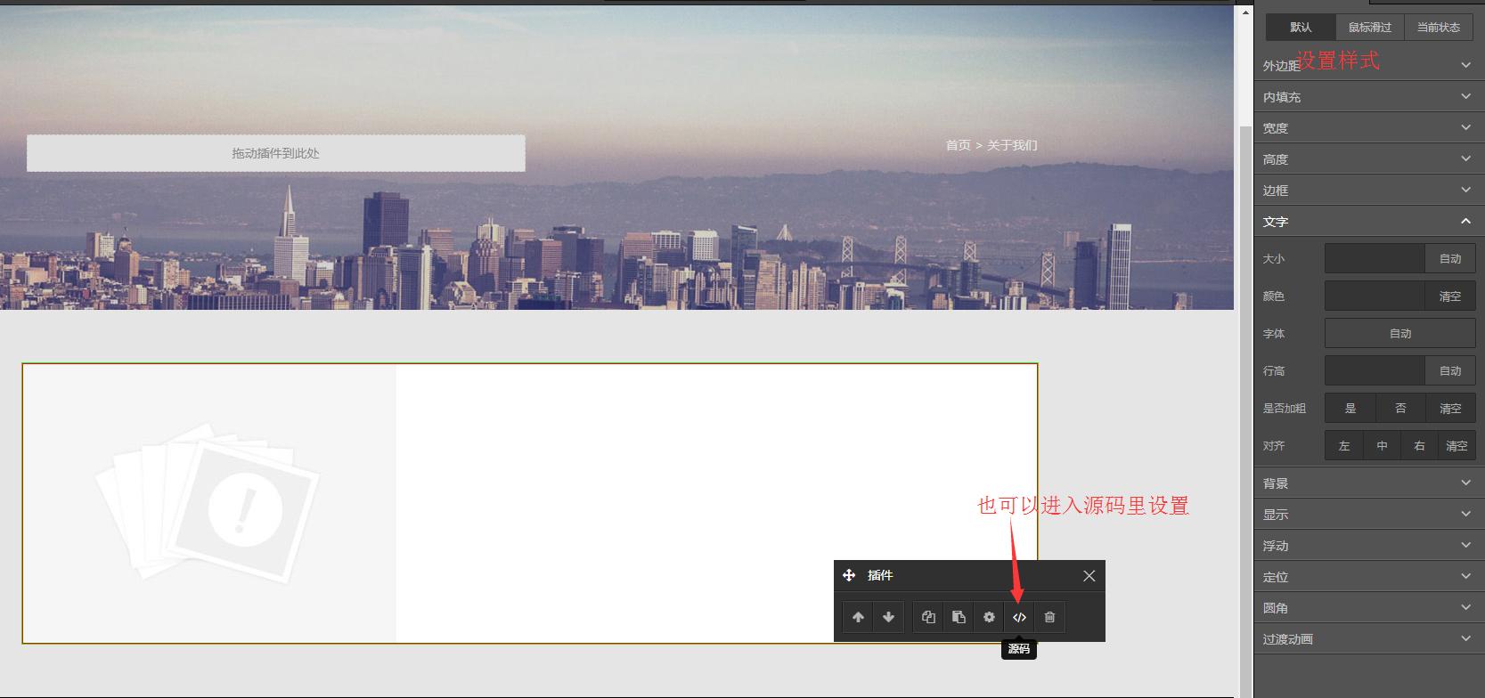
Task: Delete the plugin with trash icon
Action: click(1049, 617)
